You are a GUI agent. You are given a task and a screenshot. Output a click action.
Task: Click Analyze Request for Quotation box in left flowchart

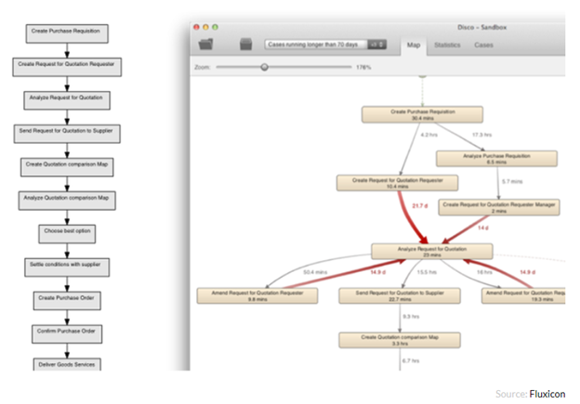point(67,100)
